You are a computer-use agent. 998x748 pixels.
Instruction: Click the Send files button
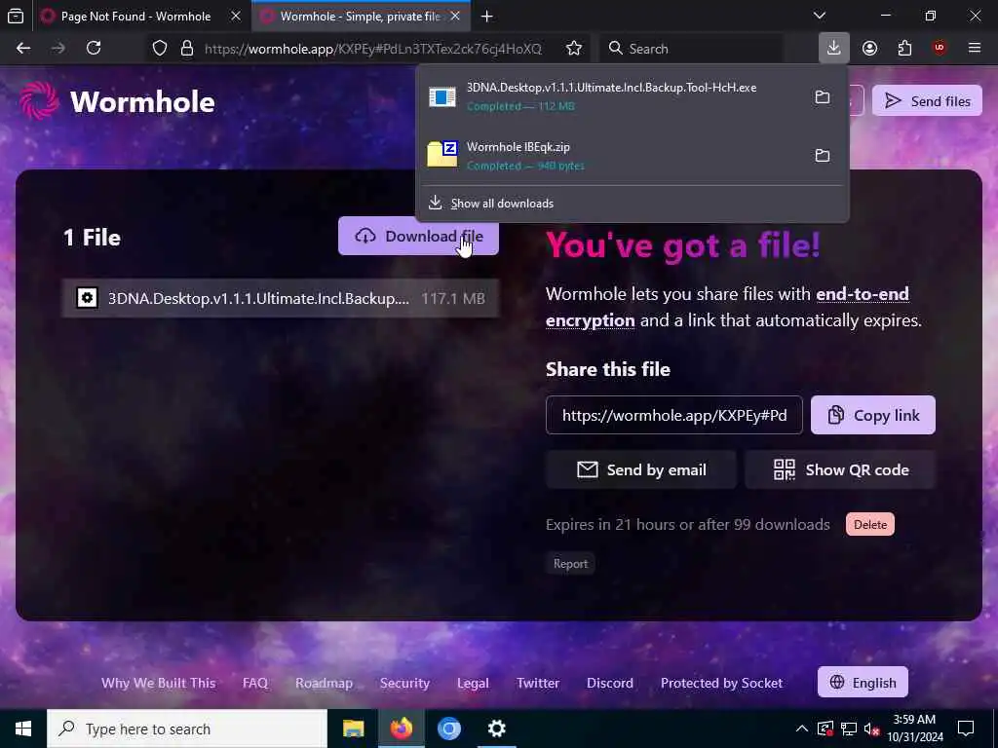click(928, 101)
